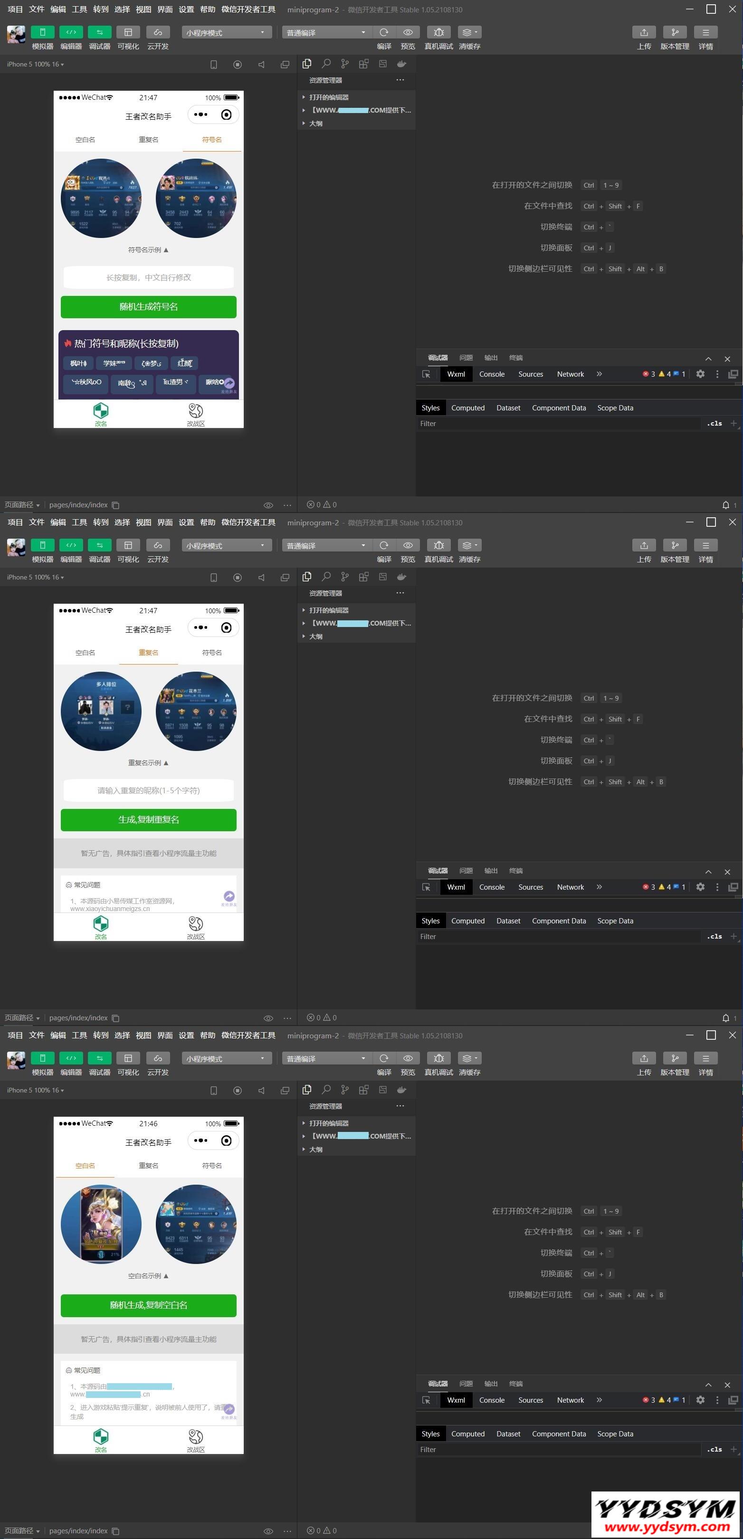Toggle 调试器 panel button in middle window
The image size is (743, 1539).
(99, 545)
